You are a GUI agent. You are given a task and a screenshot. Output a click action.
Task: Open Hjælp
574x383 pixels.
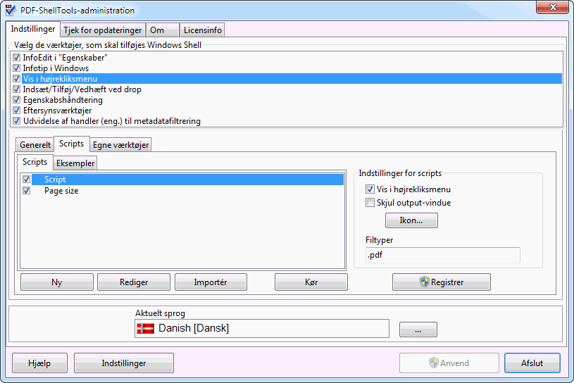(x=39, y=363)
